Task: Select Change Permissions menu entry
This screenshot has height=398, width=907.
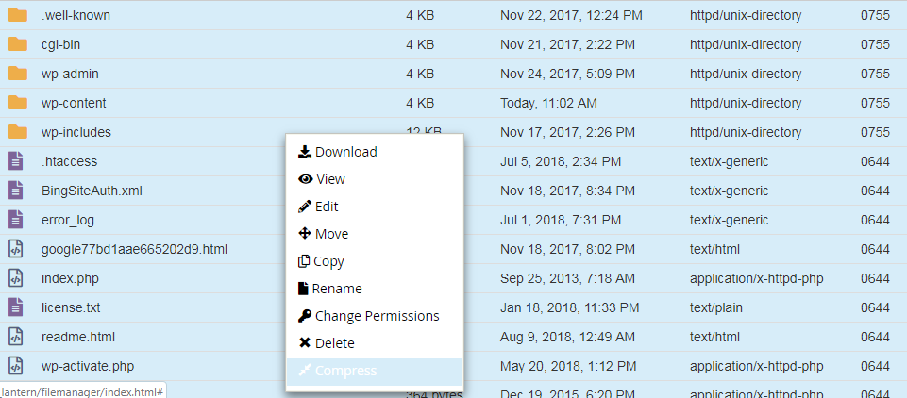Action: point(377,316)
